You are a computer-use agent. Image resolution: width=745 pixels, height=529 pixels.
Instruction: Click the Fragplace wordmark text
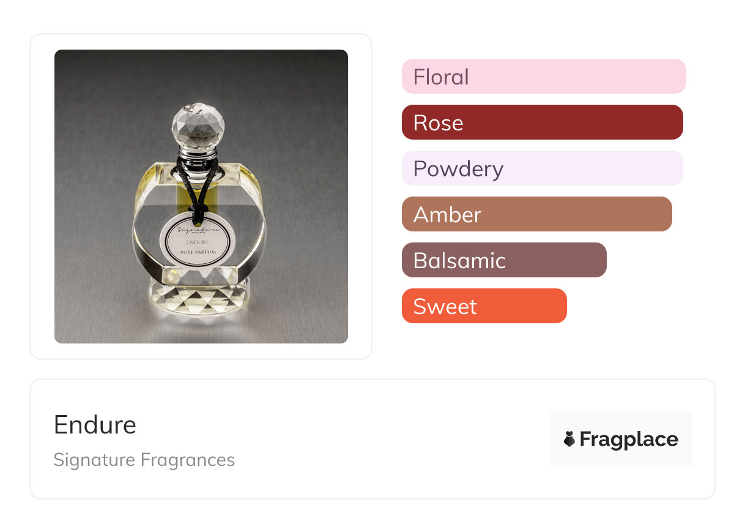tap(628, 440)
